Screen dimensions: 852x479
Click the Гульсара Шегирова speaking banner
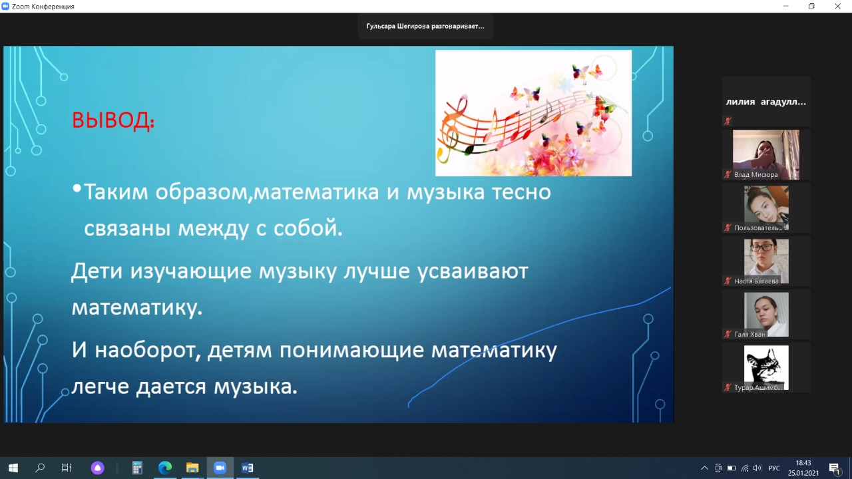pyautogui.click(x=425, y=27)
